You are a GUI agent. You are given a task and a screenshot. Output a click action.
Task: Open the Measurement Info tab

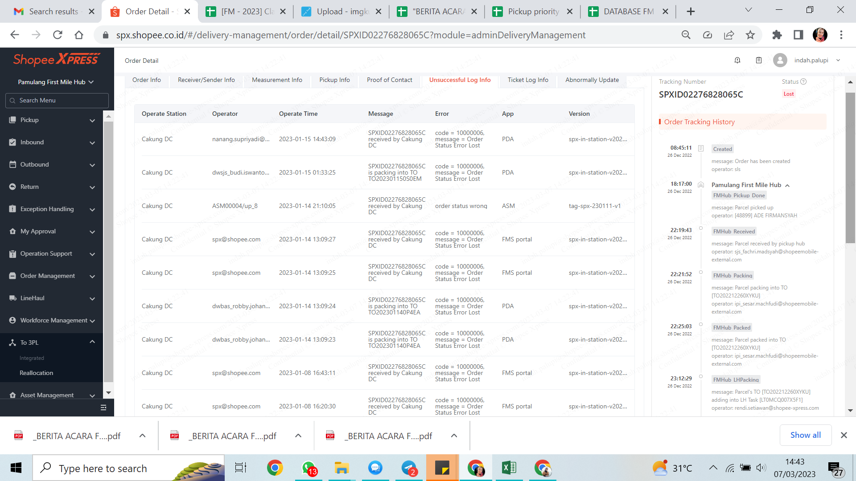click(x=277, y=80)
